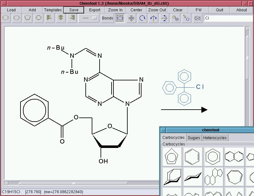Choose the rotate tool
254x196 pixels.
tap(142, 18)
